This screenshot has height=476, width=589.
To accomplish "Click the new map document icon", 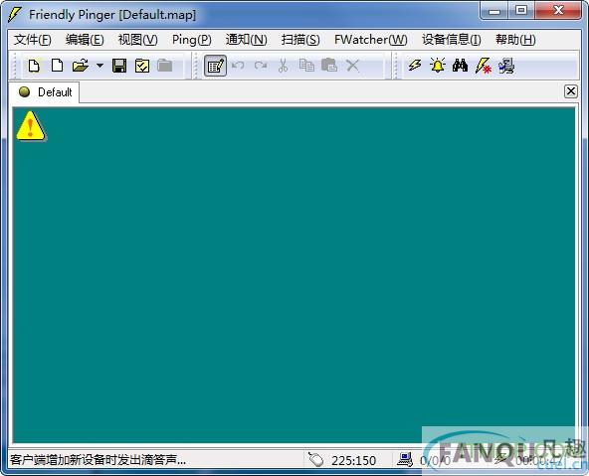I will [x=34, y=66].
